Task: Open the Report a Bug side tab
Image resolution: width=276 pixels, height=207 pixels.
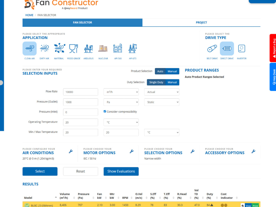Action: pyautogui.click(x=273, y=48)
